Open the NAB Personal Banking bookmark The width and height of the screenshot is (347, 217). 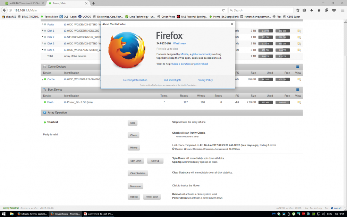point(192,17)
